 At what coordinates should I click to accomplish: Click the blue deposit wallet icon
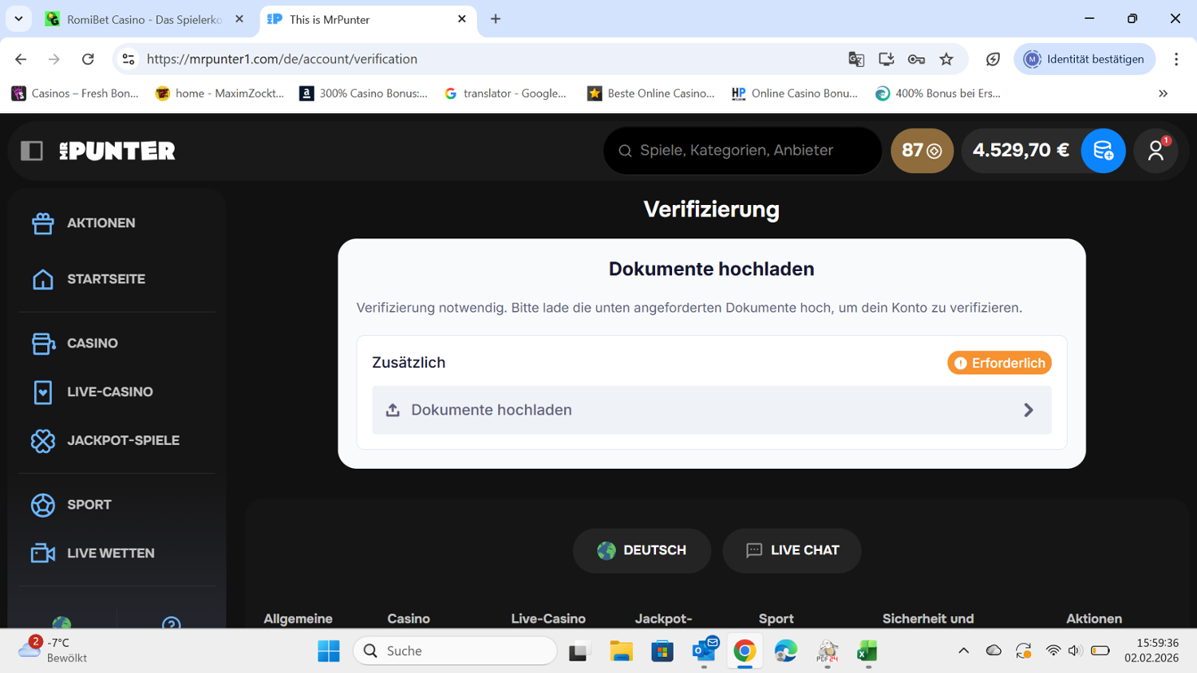point(1103,151)
